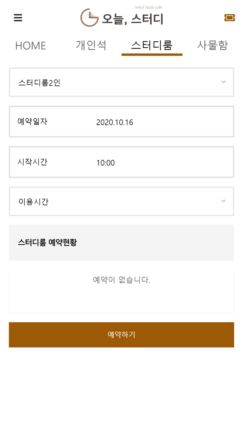Select the 2020.10.16 date value
243x432 pixels.
(115, 122)
